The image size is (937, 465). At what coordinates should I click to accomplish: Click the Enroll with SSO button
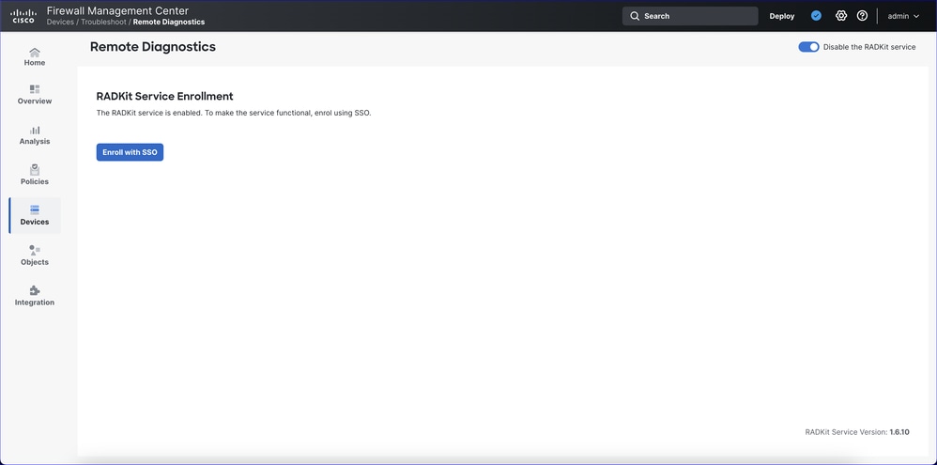pos(130,152)
